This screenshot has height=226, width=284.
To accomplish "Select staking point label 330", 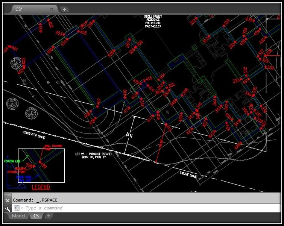I will (x=270, y=68).
